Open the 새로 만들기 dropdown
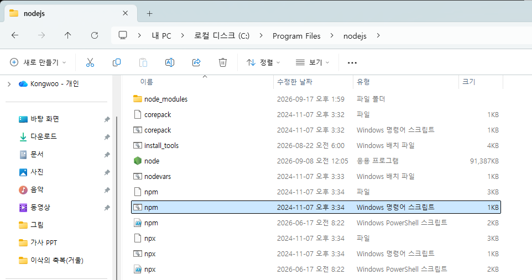Screen dimensions: 532x280 click(x=38, y=62)
